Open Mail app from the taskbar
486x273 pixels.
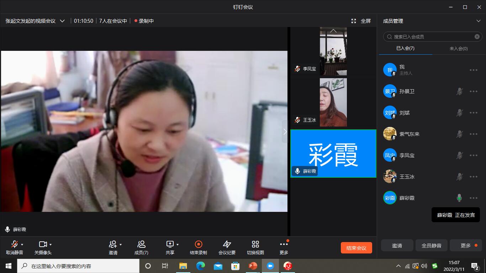point(218,266)
